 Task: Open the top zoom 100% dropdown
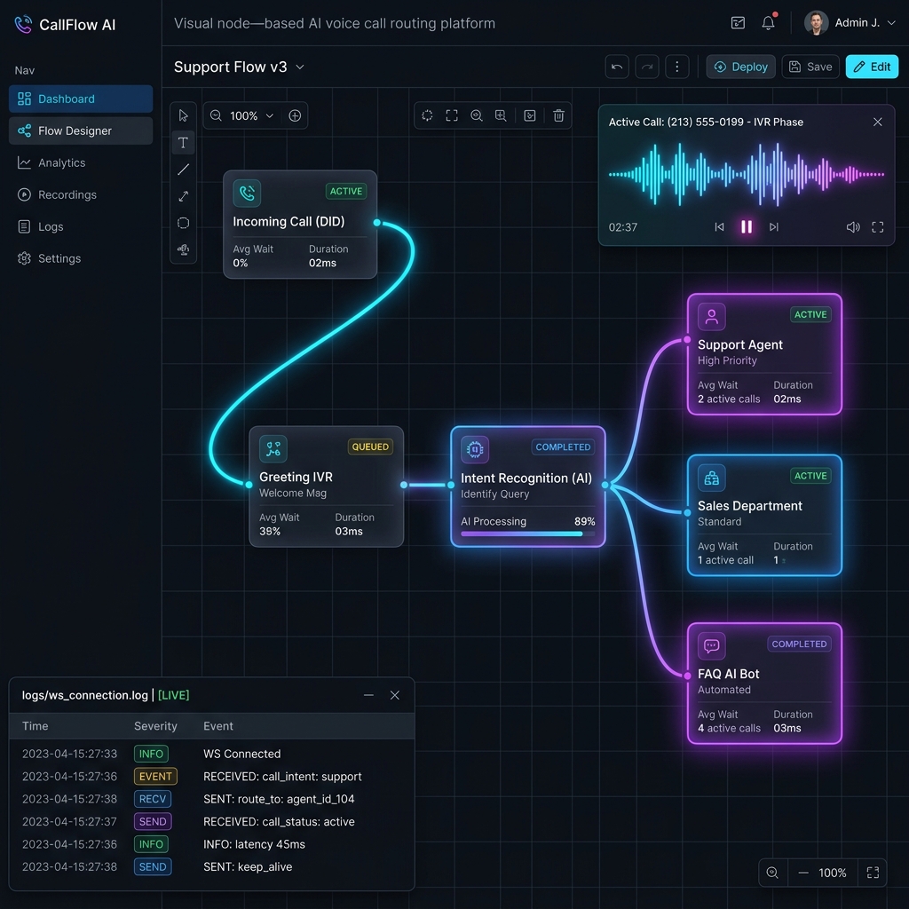click(x=251, y=115)
